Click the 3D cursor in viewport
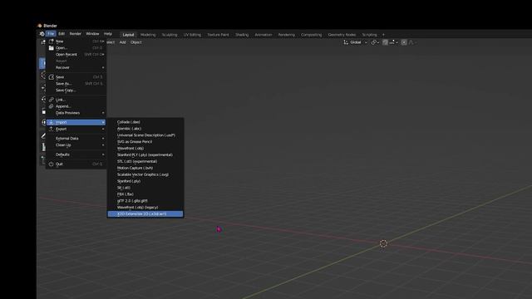Viewport: 532px width, 299px height. point(383,243)
